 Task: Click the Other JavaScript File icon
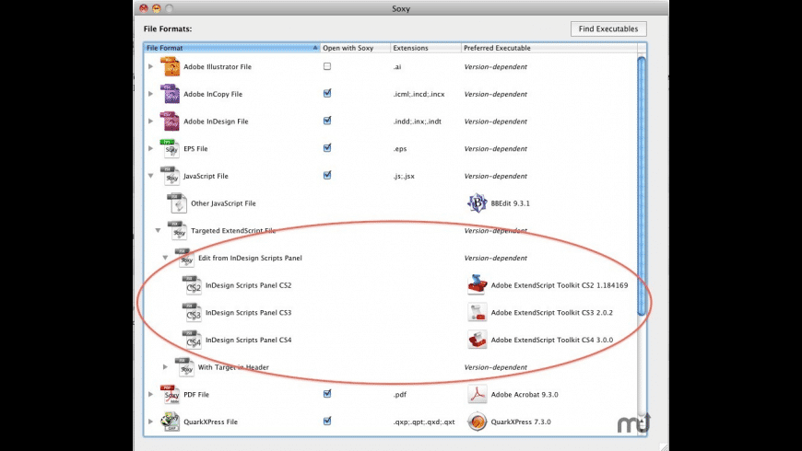pyautogui.click(x=177, y=203)
